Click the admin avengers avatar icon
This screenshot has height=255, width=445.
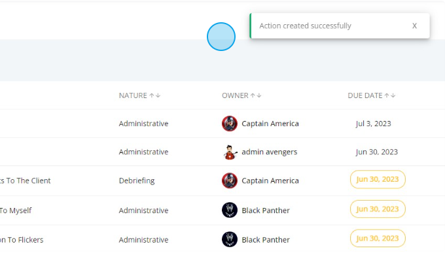230,152
